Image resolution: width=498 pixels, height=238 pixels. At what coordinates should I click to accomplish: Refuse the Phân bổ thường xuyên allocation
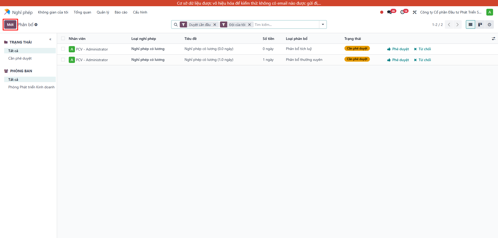click(422, 60)
